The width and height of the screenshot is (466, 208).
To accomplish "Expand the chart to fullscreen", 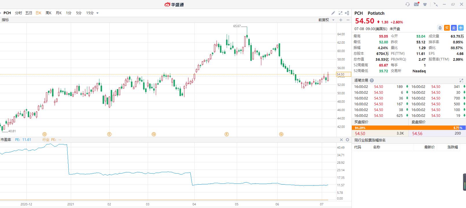I will [340, 13].
